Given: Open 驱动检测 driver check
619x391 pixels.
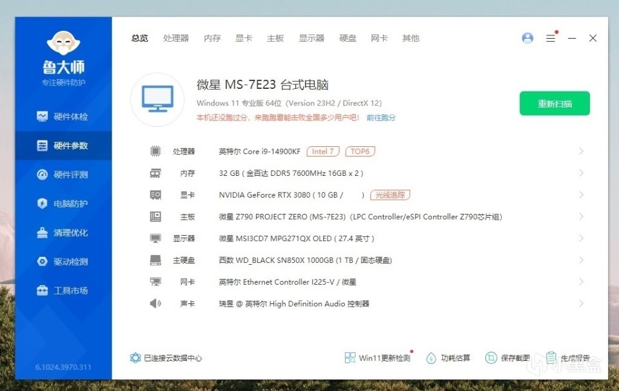Looking at the screenshot, I should pyautogui.click(x=63, y=262).
